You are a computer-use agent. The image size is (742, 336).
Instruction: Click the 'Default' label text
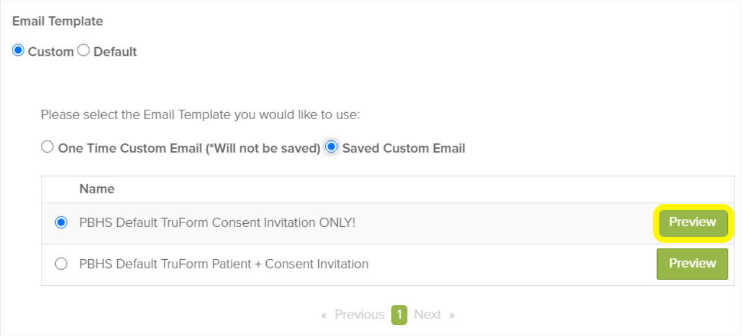[115, 51]
